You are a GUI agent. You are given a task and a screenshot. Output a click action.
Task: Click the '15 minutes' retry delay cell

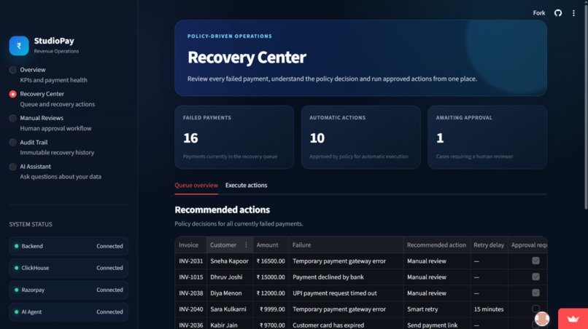tap(489, 309)
